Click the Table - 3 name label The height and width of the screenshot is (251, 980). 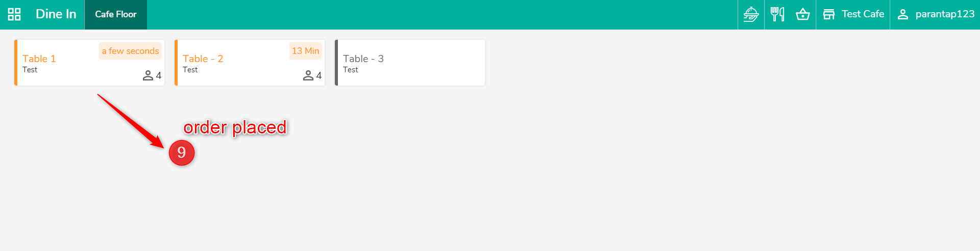(363, 59)
